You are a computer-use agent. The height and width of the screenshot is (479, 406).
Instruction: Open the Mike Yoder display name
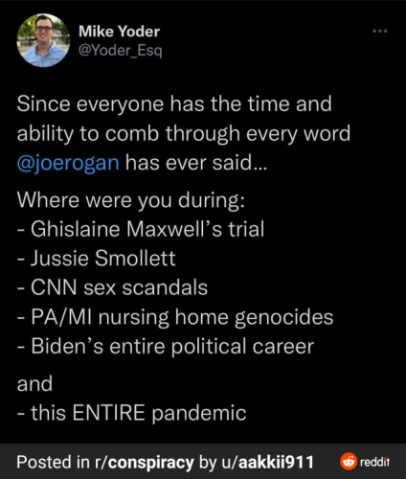(119, 32)
